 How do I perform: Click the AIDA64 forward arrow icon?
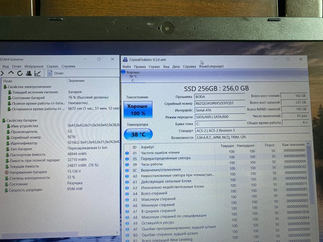pos(2,73)
